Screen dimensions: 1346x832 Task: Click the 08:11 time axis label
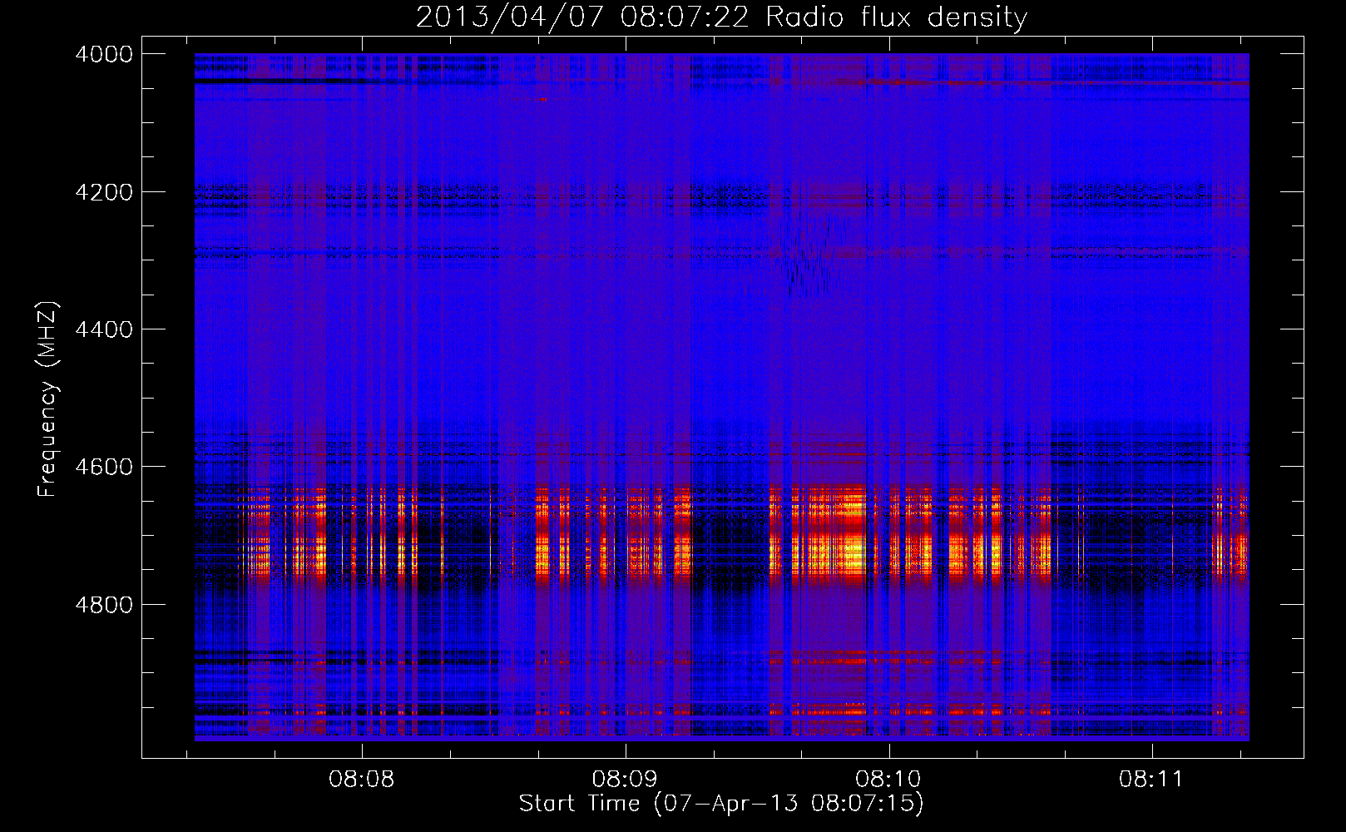[x=1151, y=780]
